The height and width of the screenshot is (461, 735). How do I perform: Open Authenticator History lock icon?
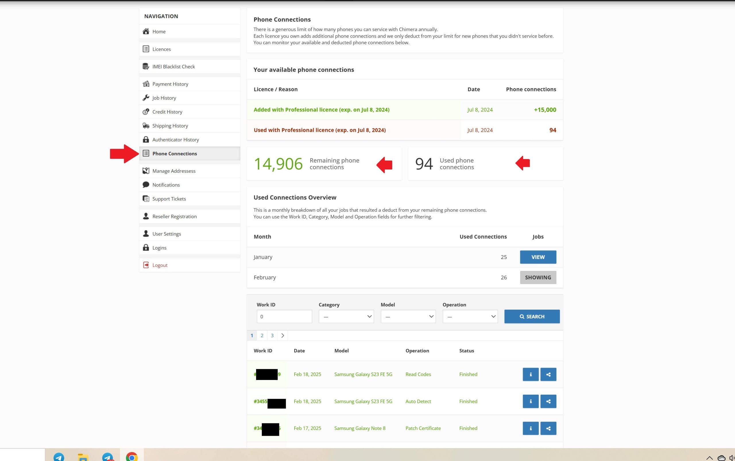(x=146, y=140)
